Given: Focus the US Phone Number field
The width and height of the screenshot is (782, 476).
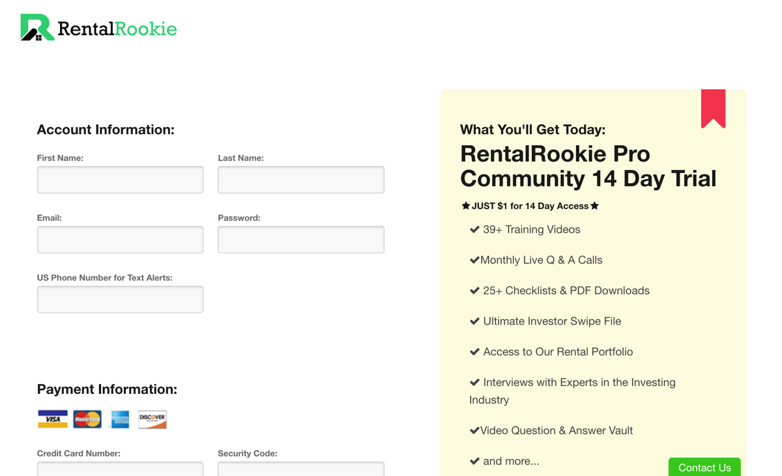Looking at the screenshot, I should click(120, 300).
